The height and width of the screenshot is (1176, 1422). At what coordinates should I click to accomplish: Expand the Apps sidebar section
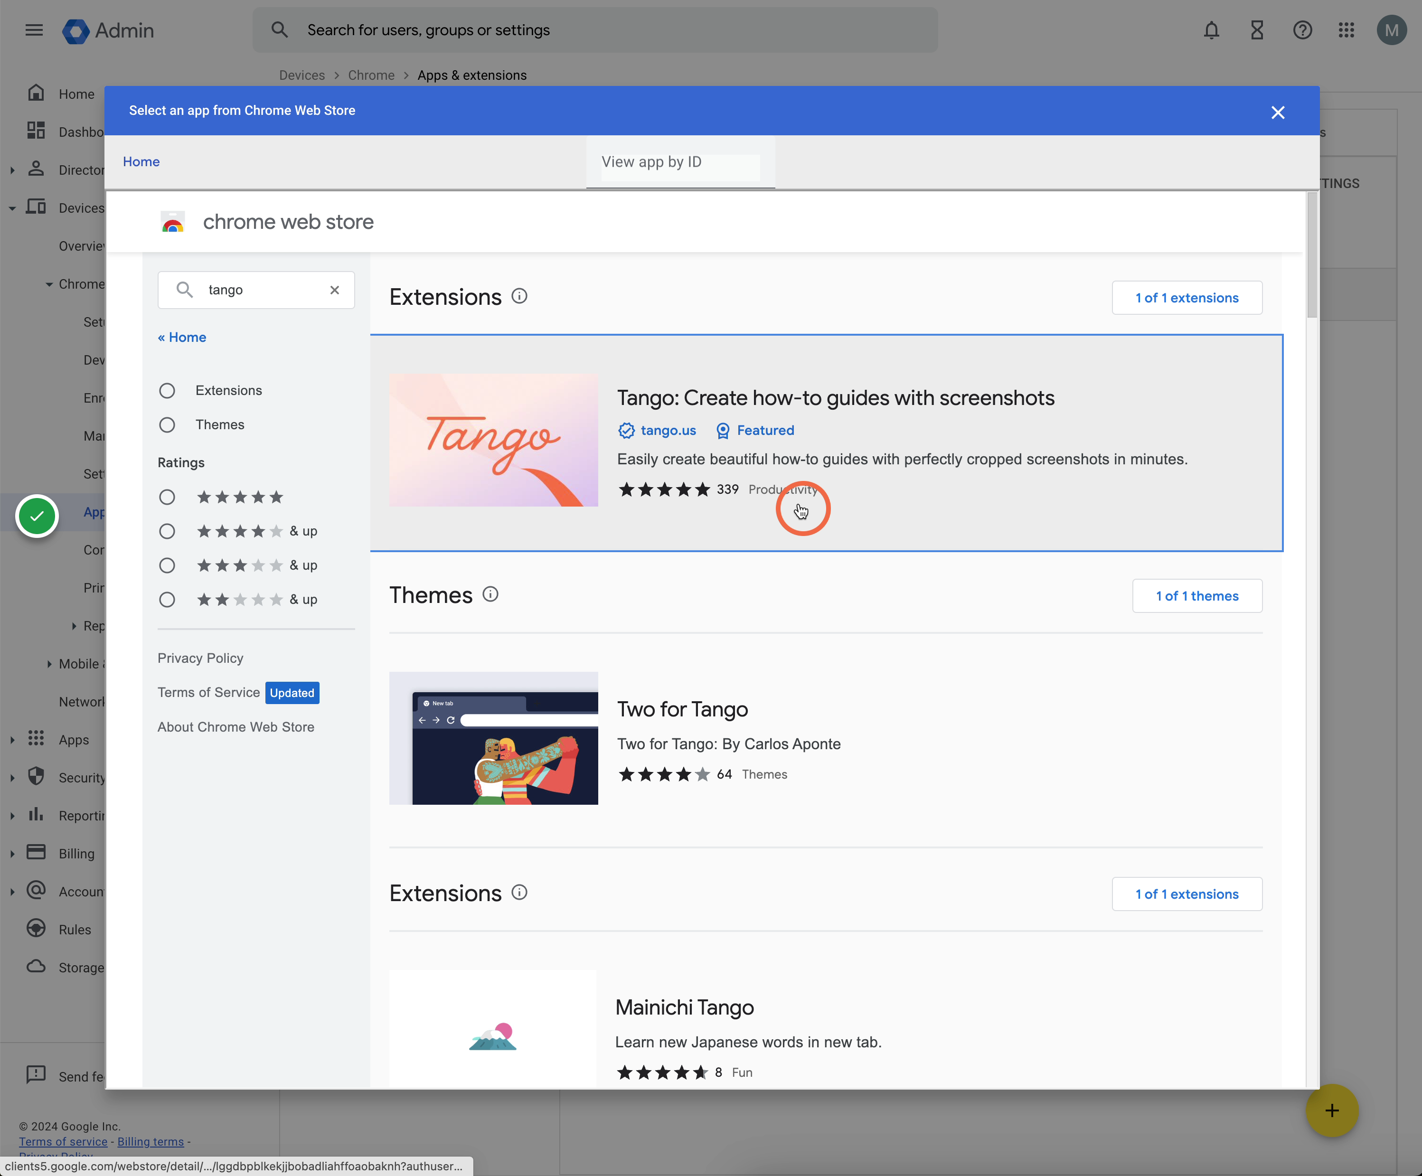pyautogui.click(x=12, y=740)
